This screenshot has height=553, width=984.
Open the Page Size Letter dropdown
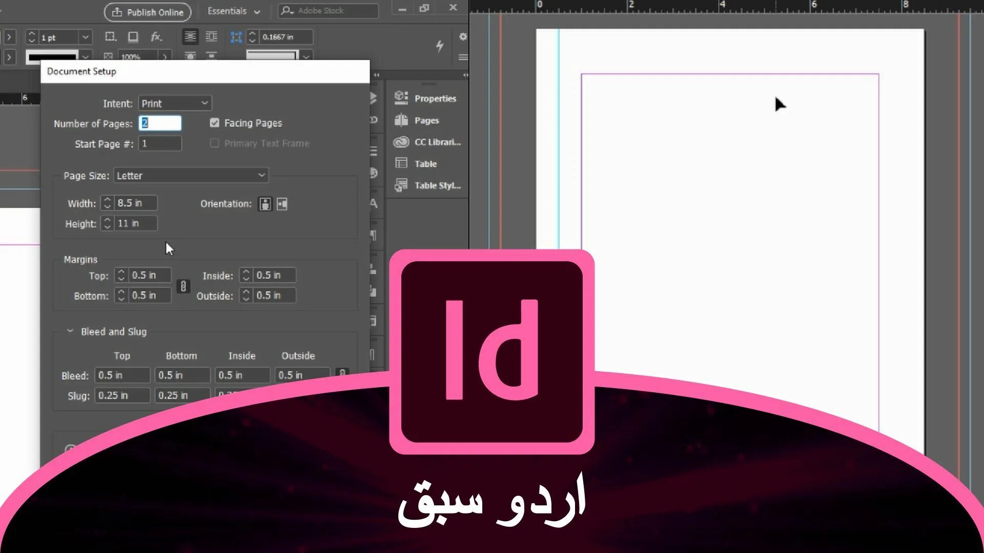191,176
